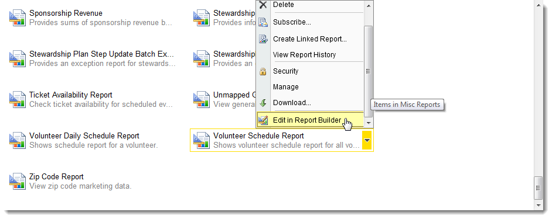Click the context menu scrollbar thumb
Viewport: 552px width, 219px height.
(368, 71)
